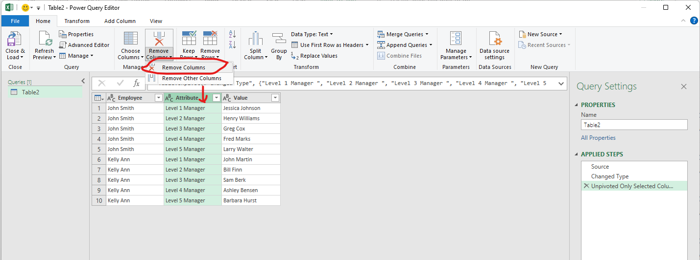Click the Employee column ABC type icon
Screen dimensions: 700x260
[111, 98]
